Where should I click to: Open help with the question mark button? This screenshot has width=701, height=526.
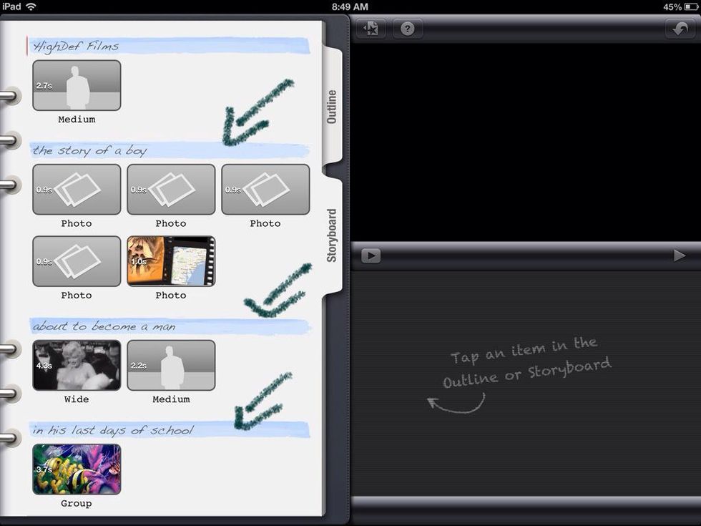408,29
